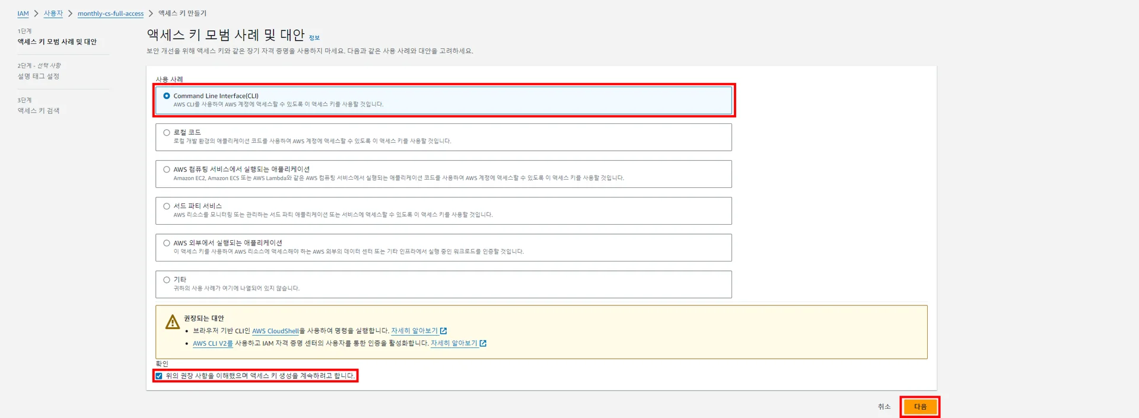Screen dimensions: 1139x418
Task: Choose AWS 외부에서 실행되는 애플리케이션 option
Action: pyautogui.click(x=167, y=243)
